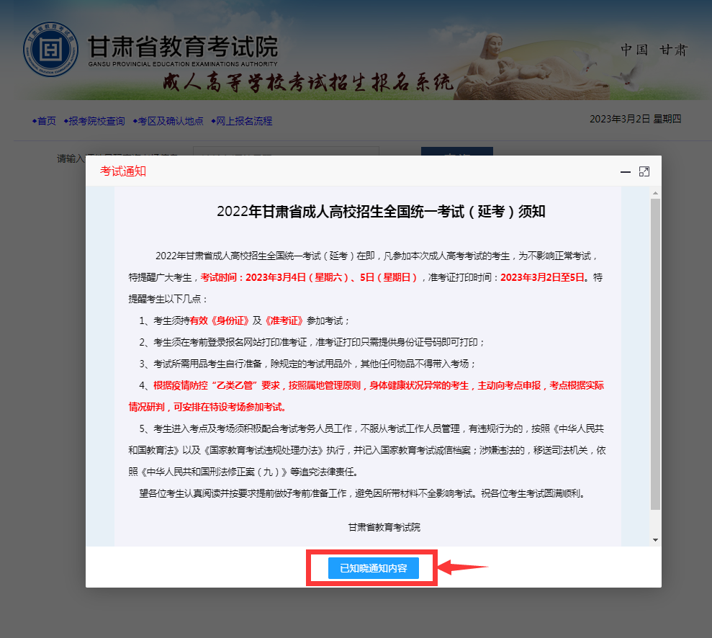Click the red arrow pointing at button
Image resolution: width=712 pixels, height=638 pixels.
pyautogui.click(x=464, y=567)
